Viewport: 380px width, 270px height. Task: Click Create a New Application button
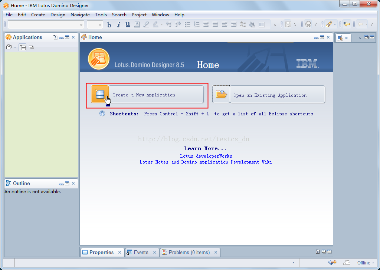coord(147,94)
